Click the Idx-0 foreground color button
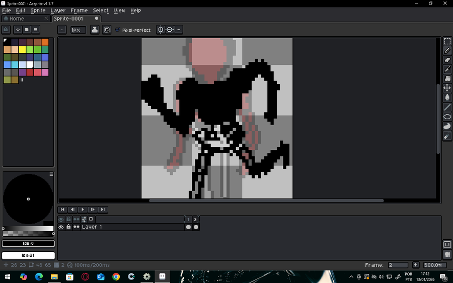 click(28, 243)
